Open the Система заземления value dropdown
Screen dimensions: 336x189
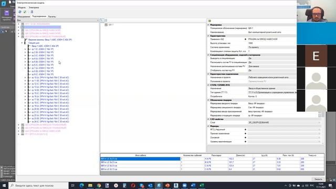[272, 47]
